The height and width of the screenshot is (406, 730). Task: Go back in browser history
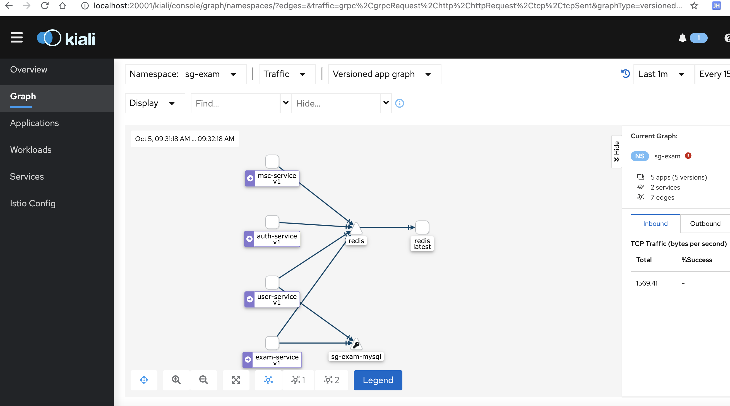(x=9, y=6)
